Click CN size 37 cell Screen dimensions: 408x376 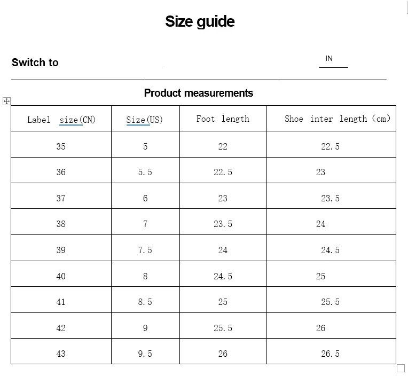61,196
